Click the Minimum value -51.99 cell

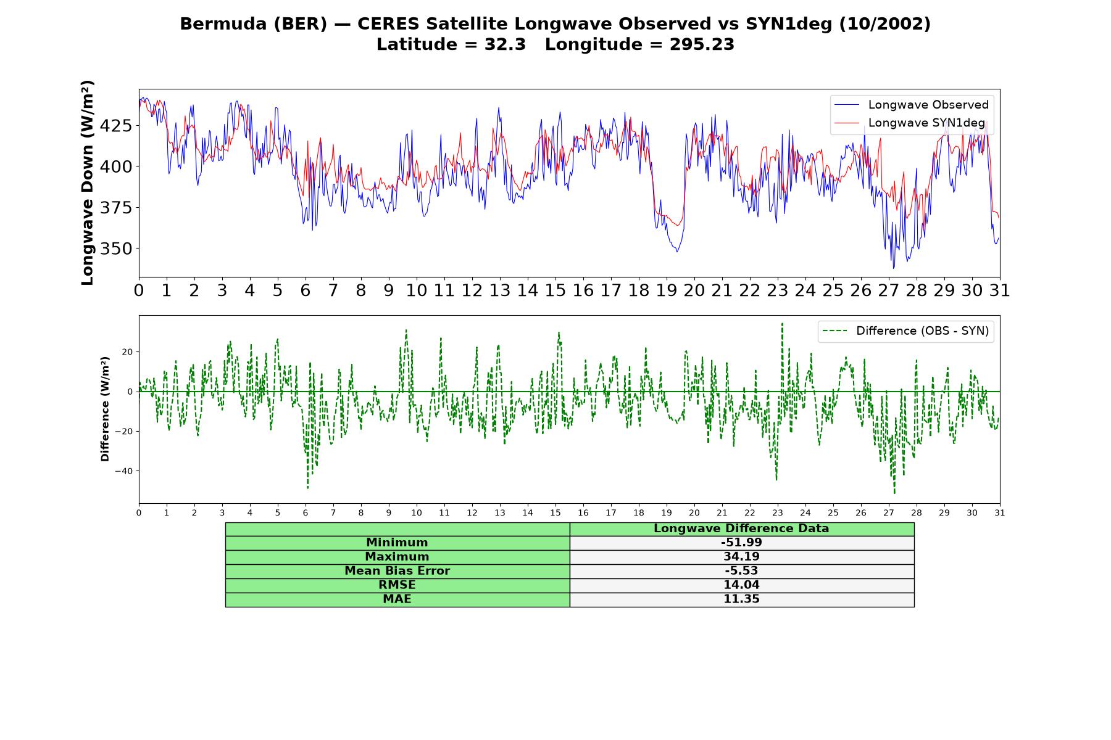coord(741,543)
